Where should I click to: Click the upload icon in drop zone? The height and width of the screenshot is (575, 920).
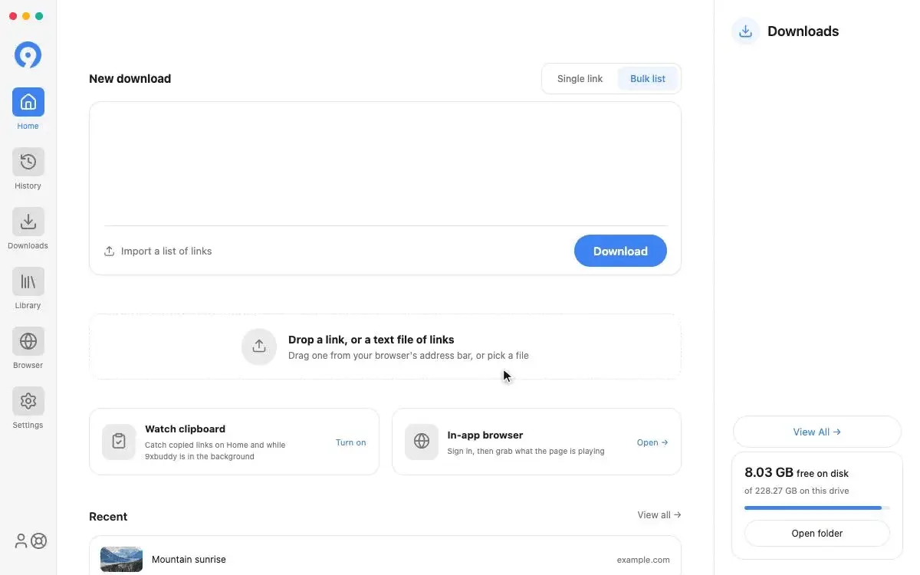pos(259,347)
